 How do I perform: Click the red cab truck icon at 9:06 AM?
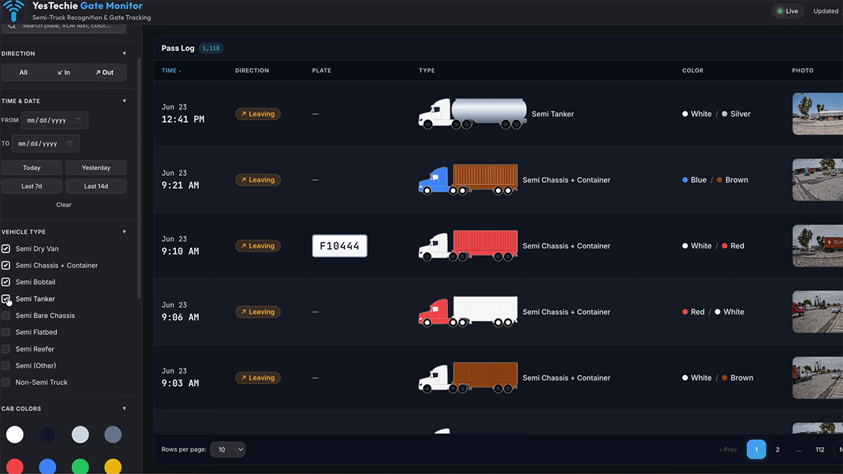click(468, 312)
